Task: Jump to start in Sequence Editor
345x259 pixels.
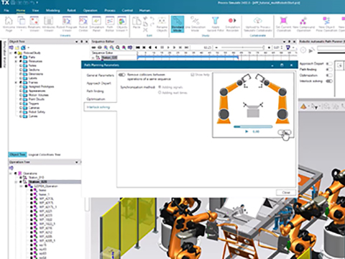Action: 138,47
